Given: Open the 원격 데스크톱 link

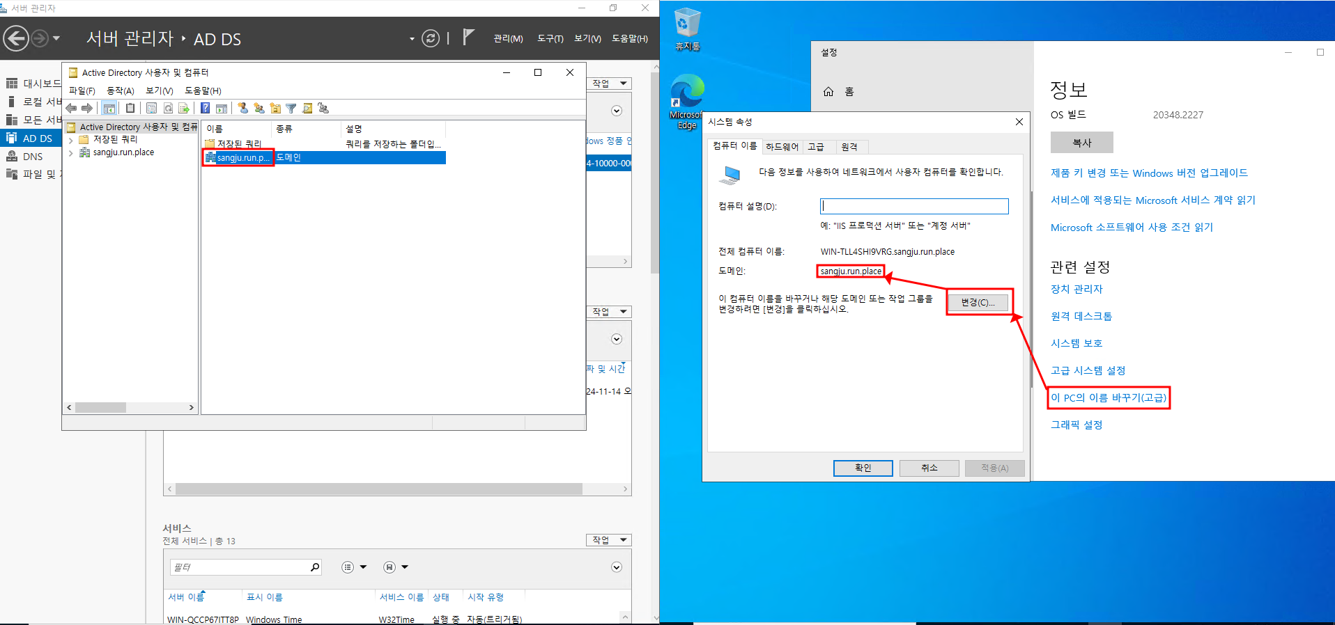Looking at the screenshot, I should 1081,316.
